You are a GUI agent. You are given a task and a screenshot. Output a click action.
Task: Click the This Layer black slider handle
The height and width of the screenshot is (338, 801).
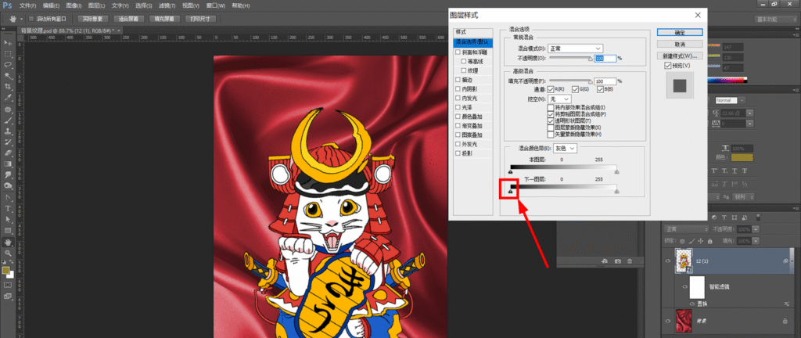(510, 173)
